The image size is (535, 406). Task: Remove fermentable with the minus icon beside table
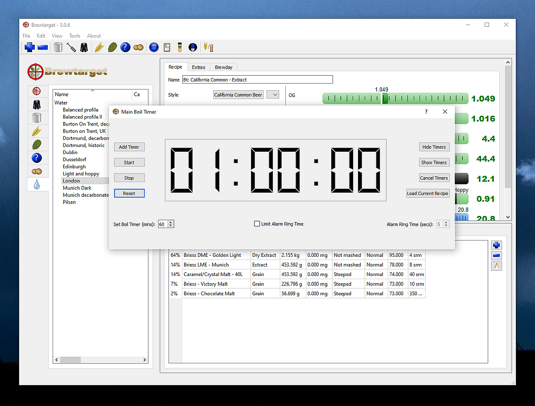[x=497, y=256]
